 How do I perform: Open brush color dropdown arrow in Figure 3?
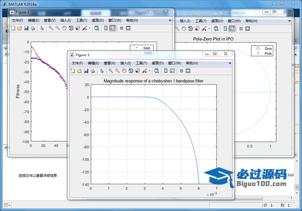(x=150, y=71)
